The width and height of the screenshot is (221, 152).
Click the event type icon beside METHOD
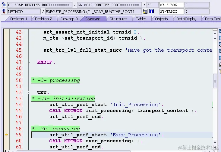[4, 11]
